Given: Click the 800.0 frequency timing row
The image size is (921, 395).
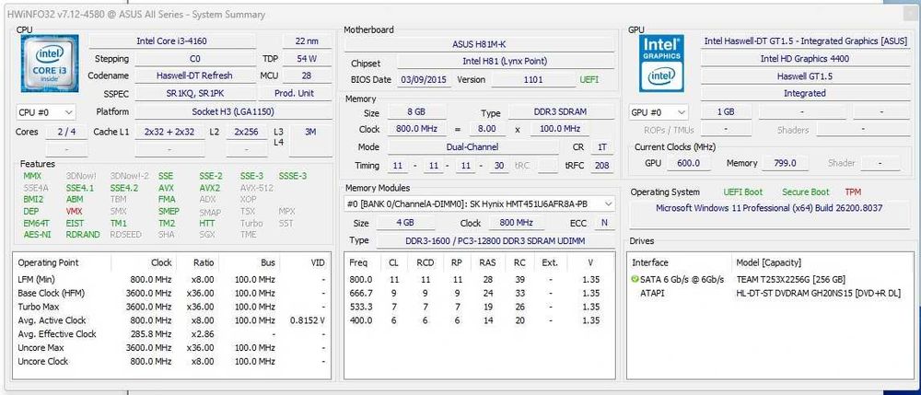Looking at the screenshot, I should 479,279.
